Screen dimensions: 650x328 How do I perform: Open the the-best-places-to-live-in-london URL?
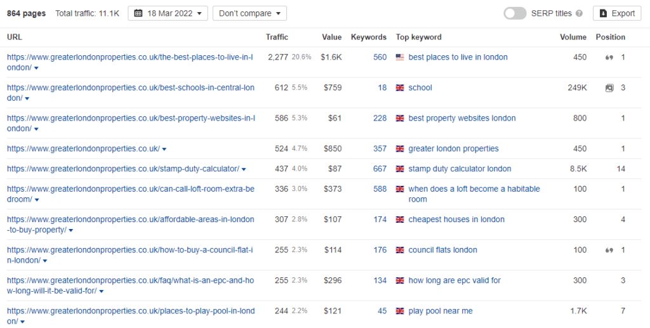(x=129, y=62)
